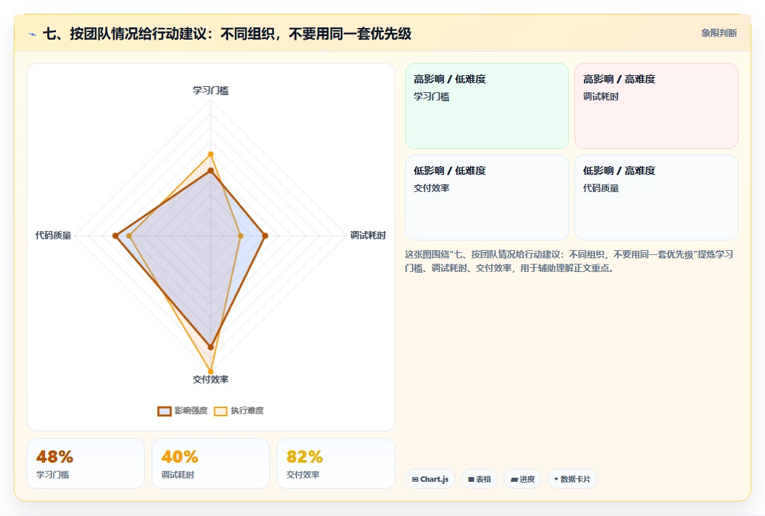
Task: Click the description paragraph starting 这张图围绕
Action: pyautogui.click(x=569, y=261)
